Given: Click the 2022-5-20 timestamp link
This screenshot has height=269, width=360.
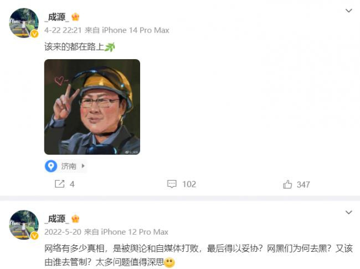Looking at the screenshot, I should 63,232.
